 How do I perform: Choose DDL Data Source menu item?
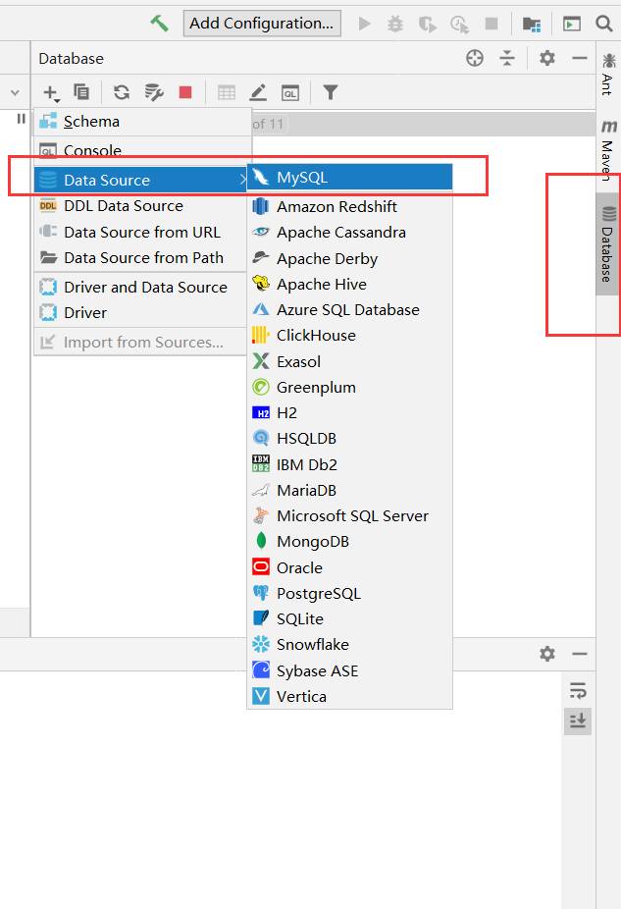[141, 206]
